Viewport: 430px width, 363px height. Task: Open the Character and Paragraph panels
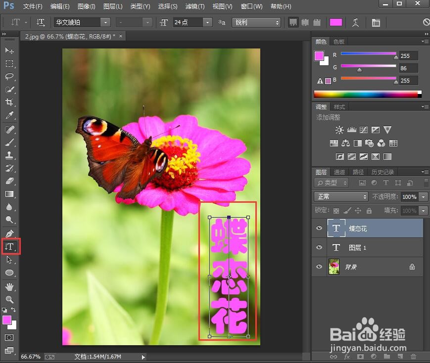[x=376, y=22]
